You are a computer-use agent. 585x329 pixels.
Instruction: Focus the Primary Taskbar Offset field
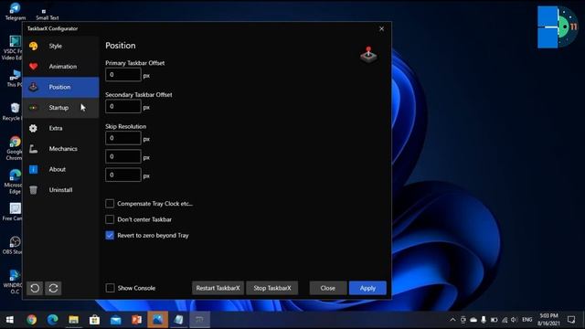click(123, 75)
